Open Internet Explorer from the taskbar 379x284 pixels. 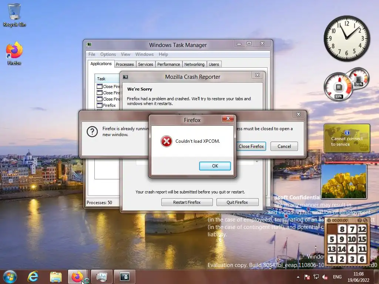pos(33,277)
